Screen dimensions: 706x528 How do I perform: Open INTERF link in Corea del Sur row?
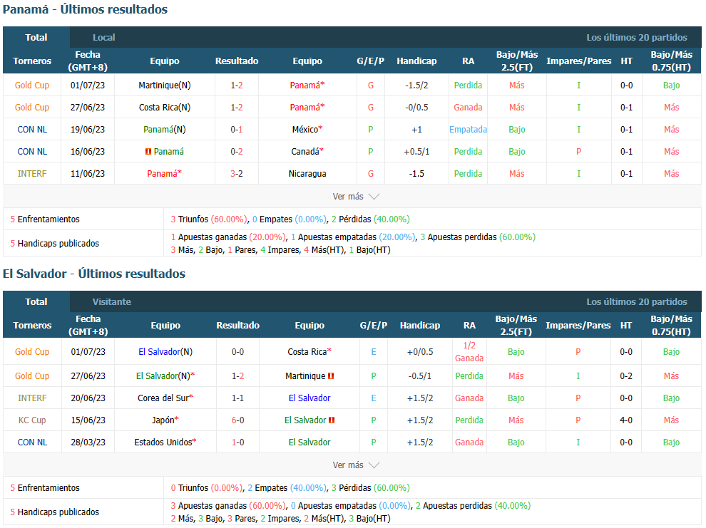coord(32,398)
